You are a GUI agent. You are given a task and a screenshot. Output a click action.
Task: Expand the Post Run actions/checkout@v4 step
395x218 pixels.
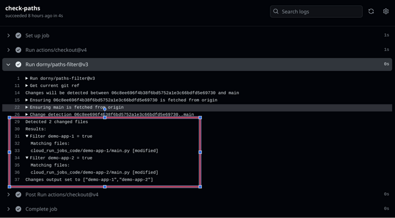pos(8,194)
